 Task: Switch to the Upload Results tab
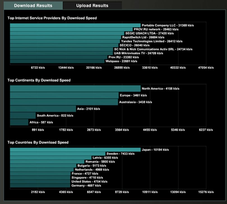92,6
